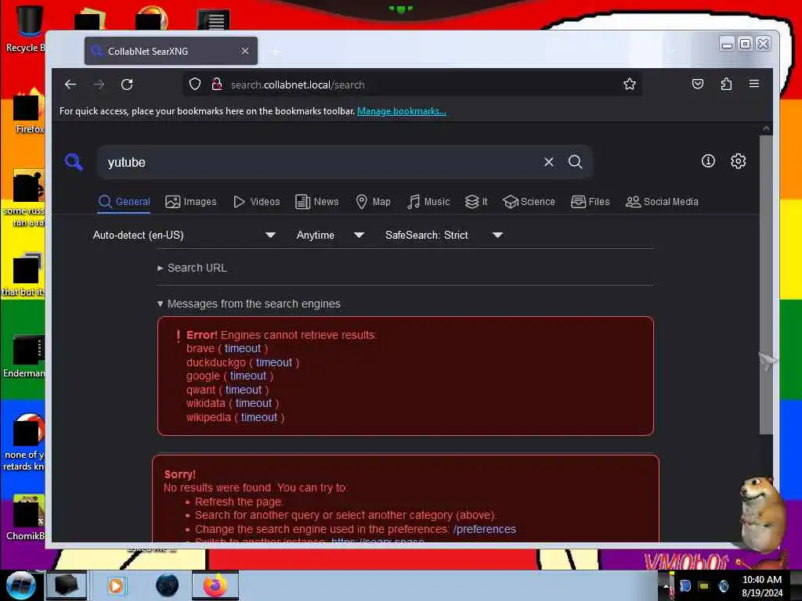
Task: Open the /preferences link
Action: [484, 529]
